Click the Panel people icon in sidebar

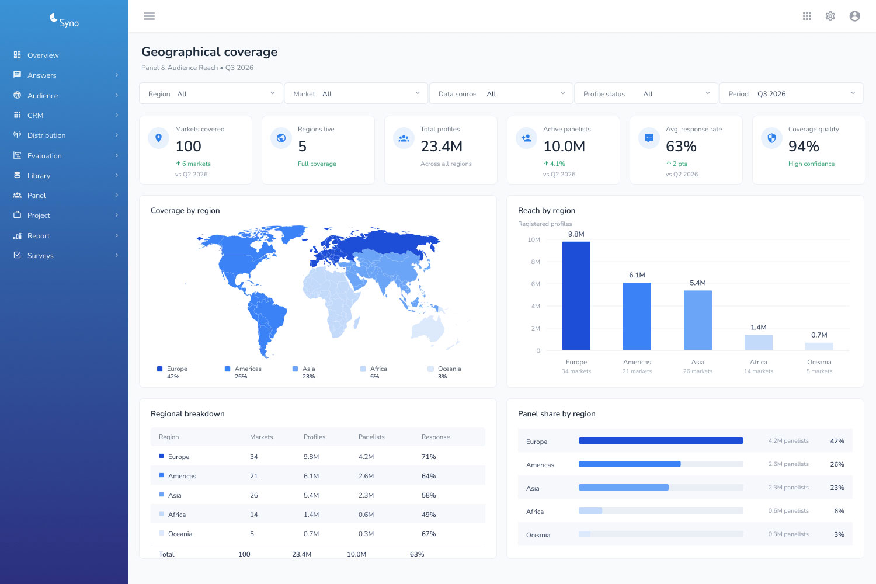pos(18,195)
